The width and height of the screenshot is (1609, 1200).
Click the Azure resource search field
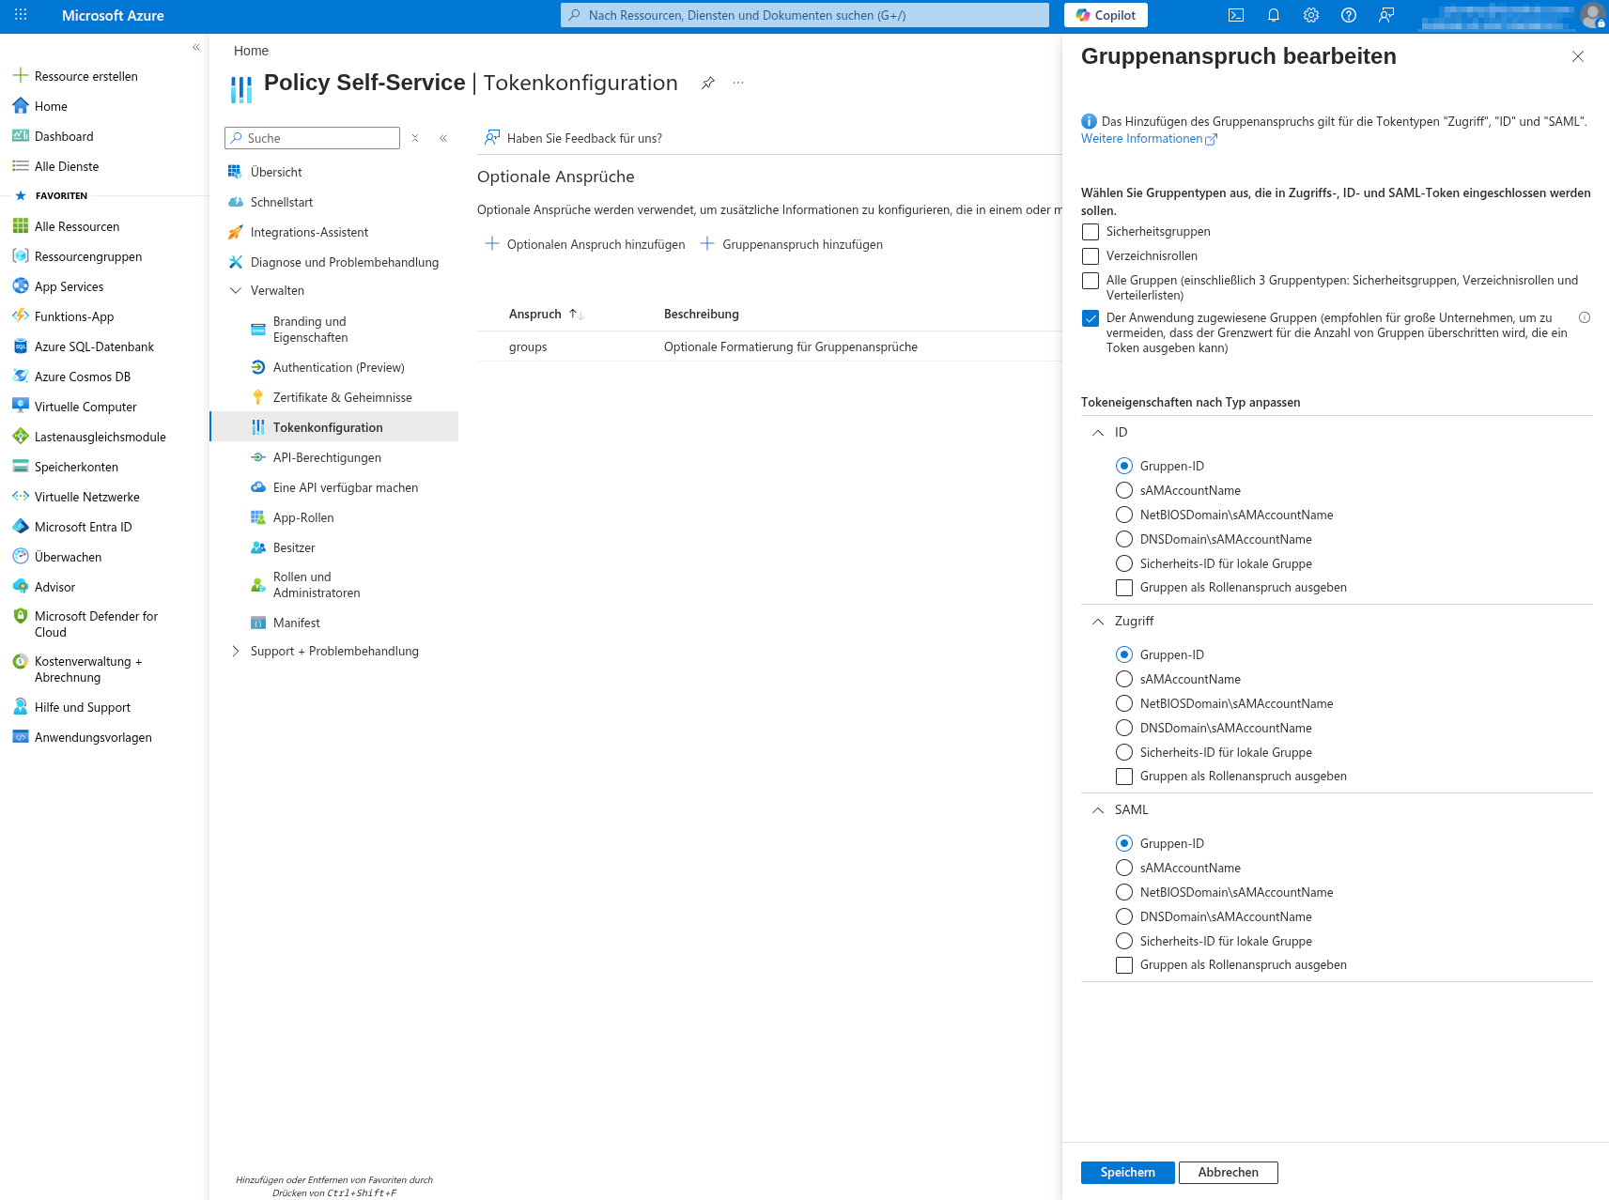click(x=804, y=15)
